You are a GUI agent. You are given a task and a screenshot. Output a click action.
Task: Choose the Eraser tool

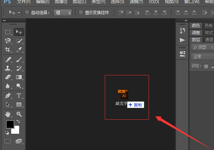point(8,77)
